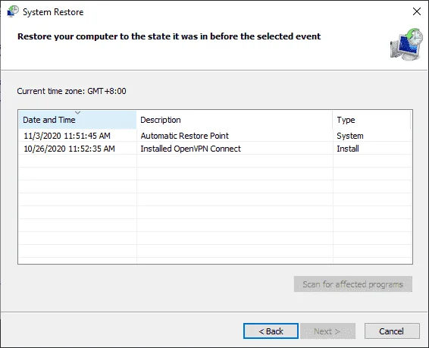Click Scan for affected programs button
The height and width of the screenshot is (348, 429).
click(x=353, y=284)
